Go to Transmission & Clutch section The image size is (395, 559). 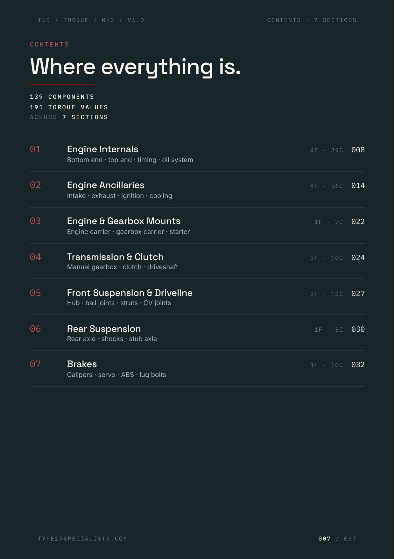[197, 262]
